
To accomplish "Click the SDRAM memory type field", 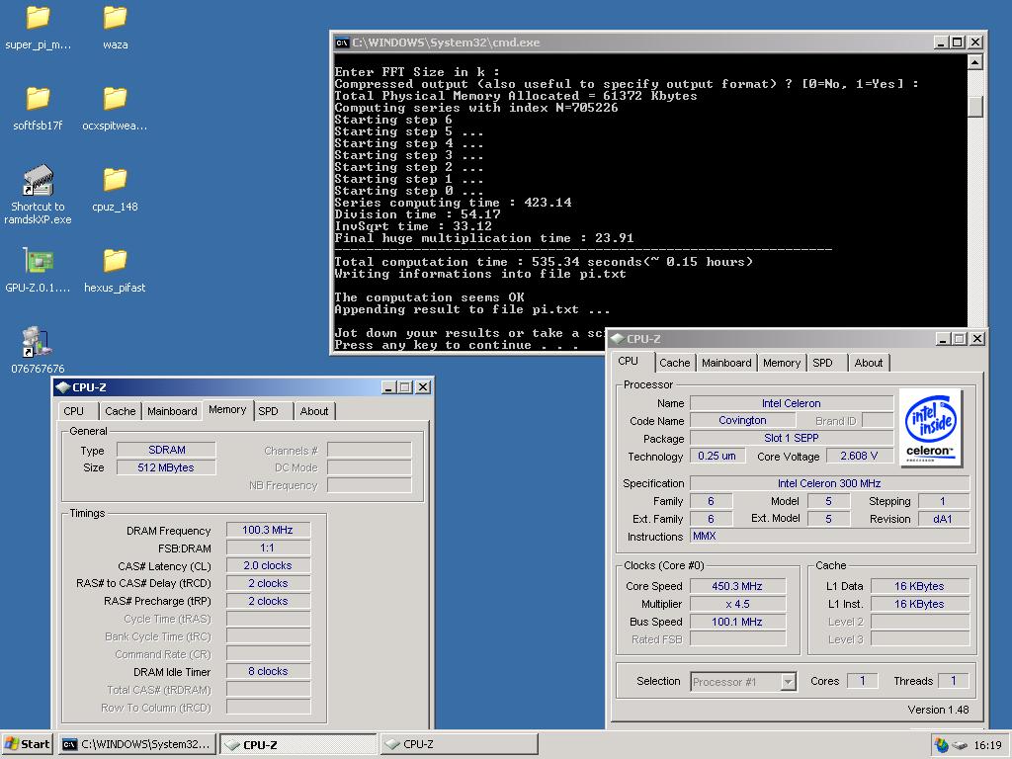I will coord(166,450).
